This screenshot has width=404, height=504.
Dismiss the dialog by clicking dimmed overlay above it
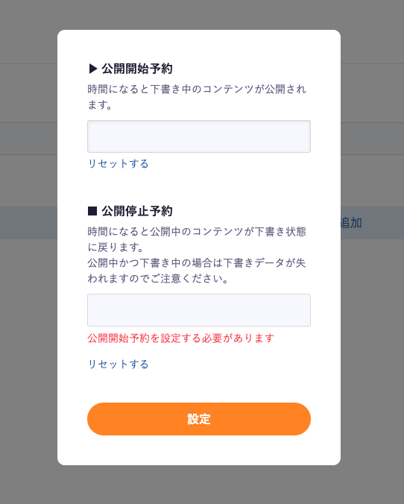202,14
